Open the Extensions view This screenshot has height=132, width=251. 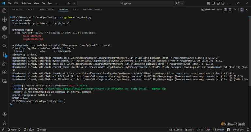pyautogui.click(x=4, y=73)
